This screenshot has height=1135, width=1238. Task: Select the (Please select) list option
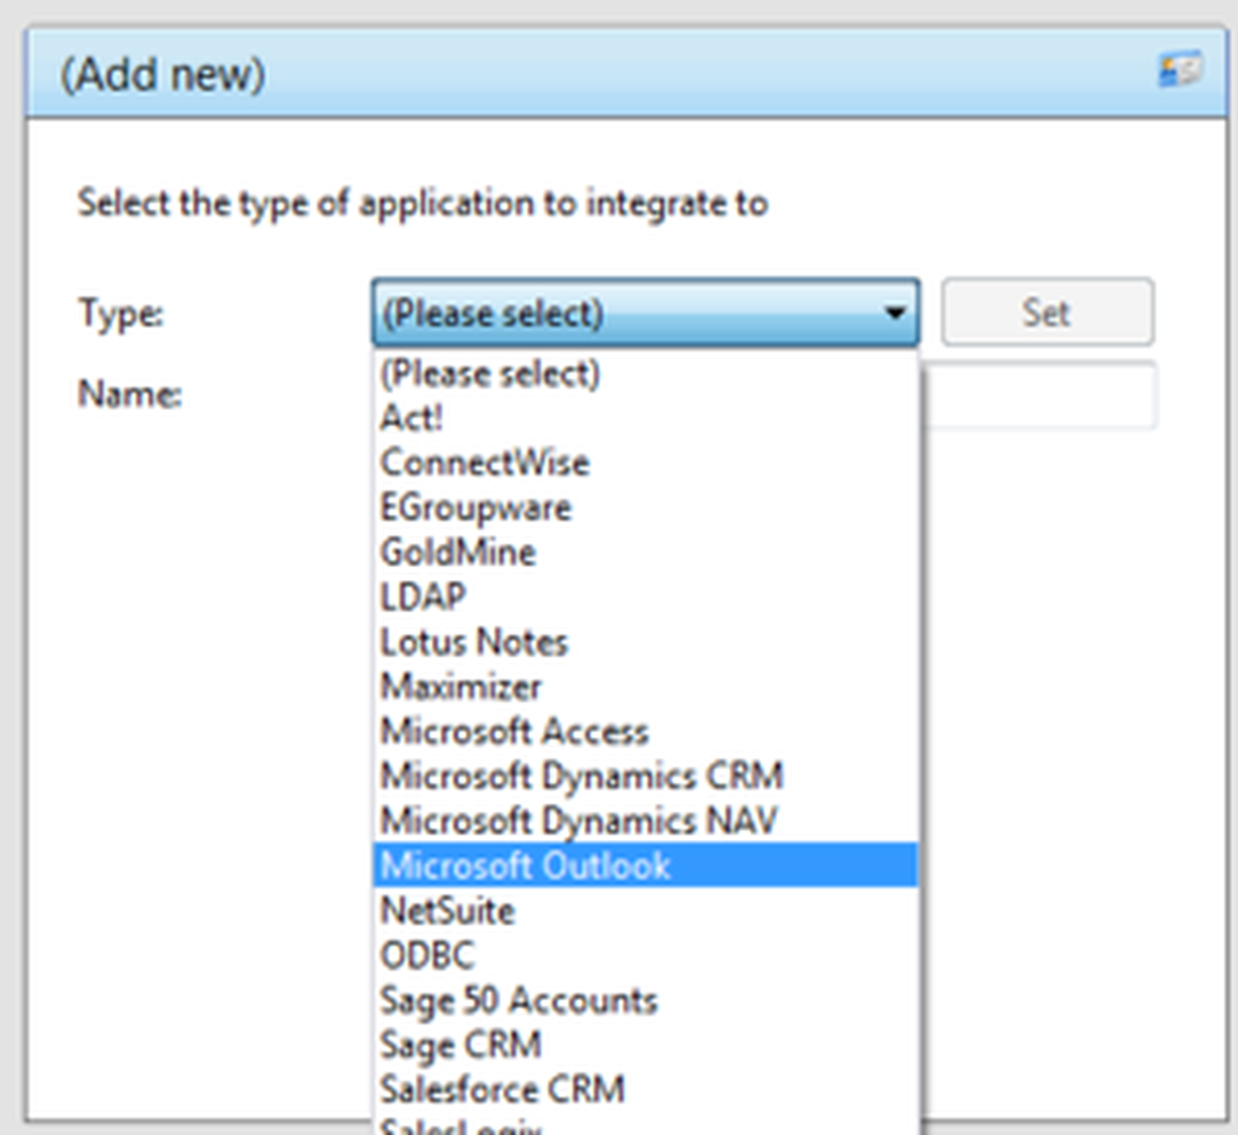point(490,374)
